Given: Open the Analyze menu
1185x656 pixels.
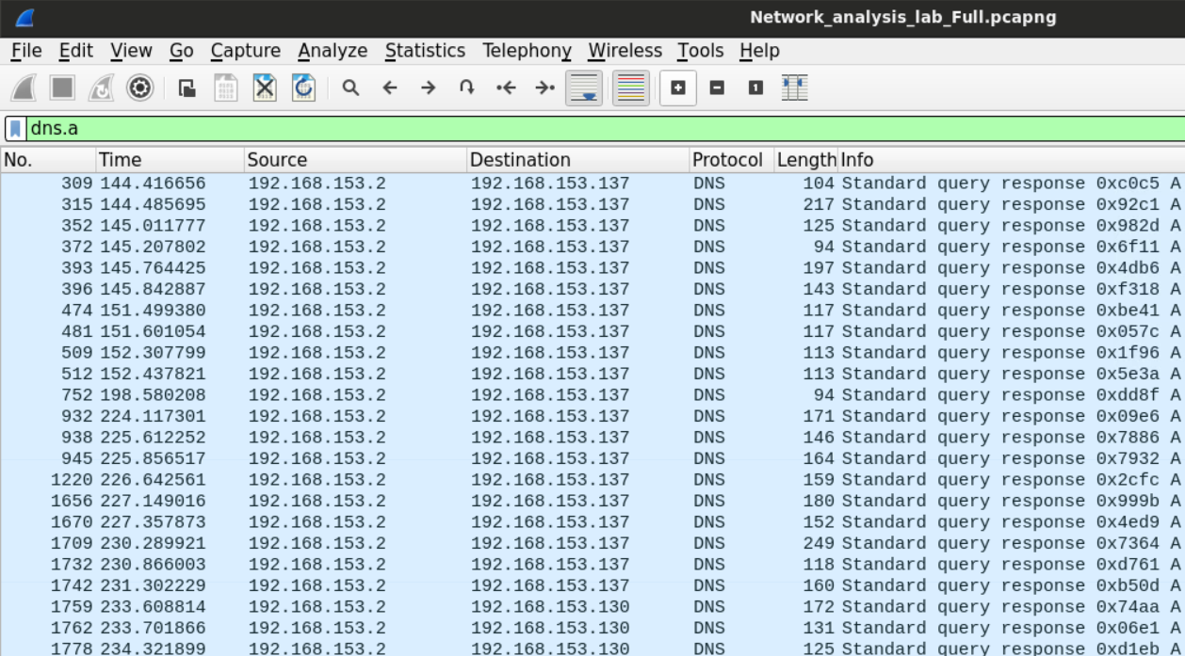Looking at the screenshot, I should [333, 51].
